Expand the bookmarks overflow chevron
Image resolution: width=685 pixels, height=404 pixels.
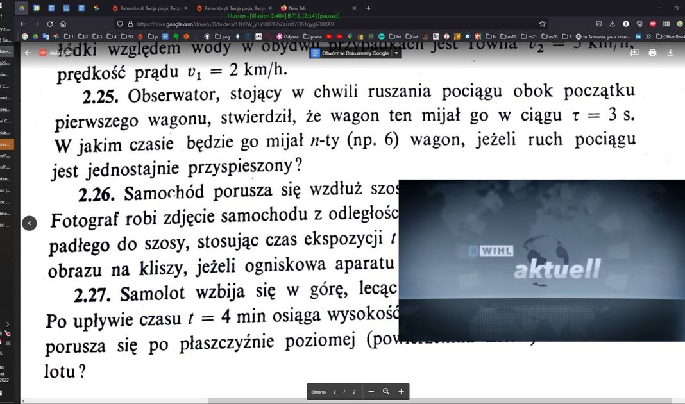649,37
